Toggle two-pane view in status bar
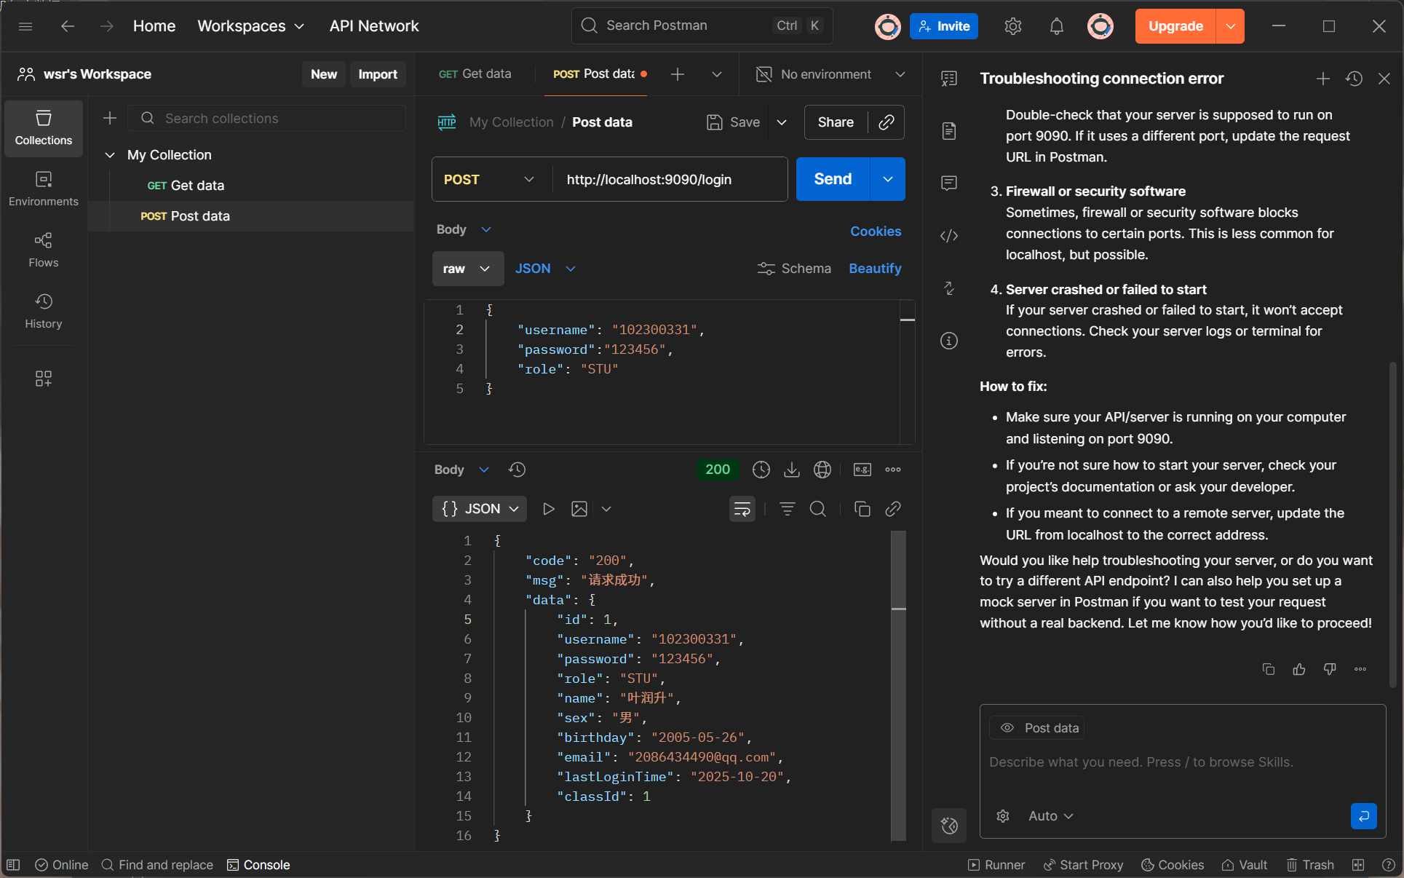Viewport: 1404px width, 878px height. [1358, 865]
